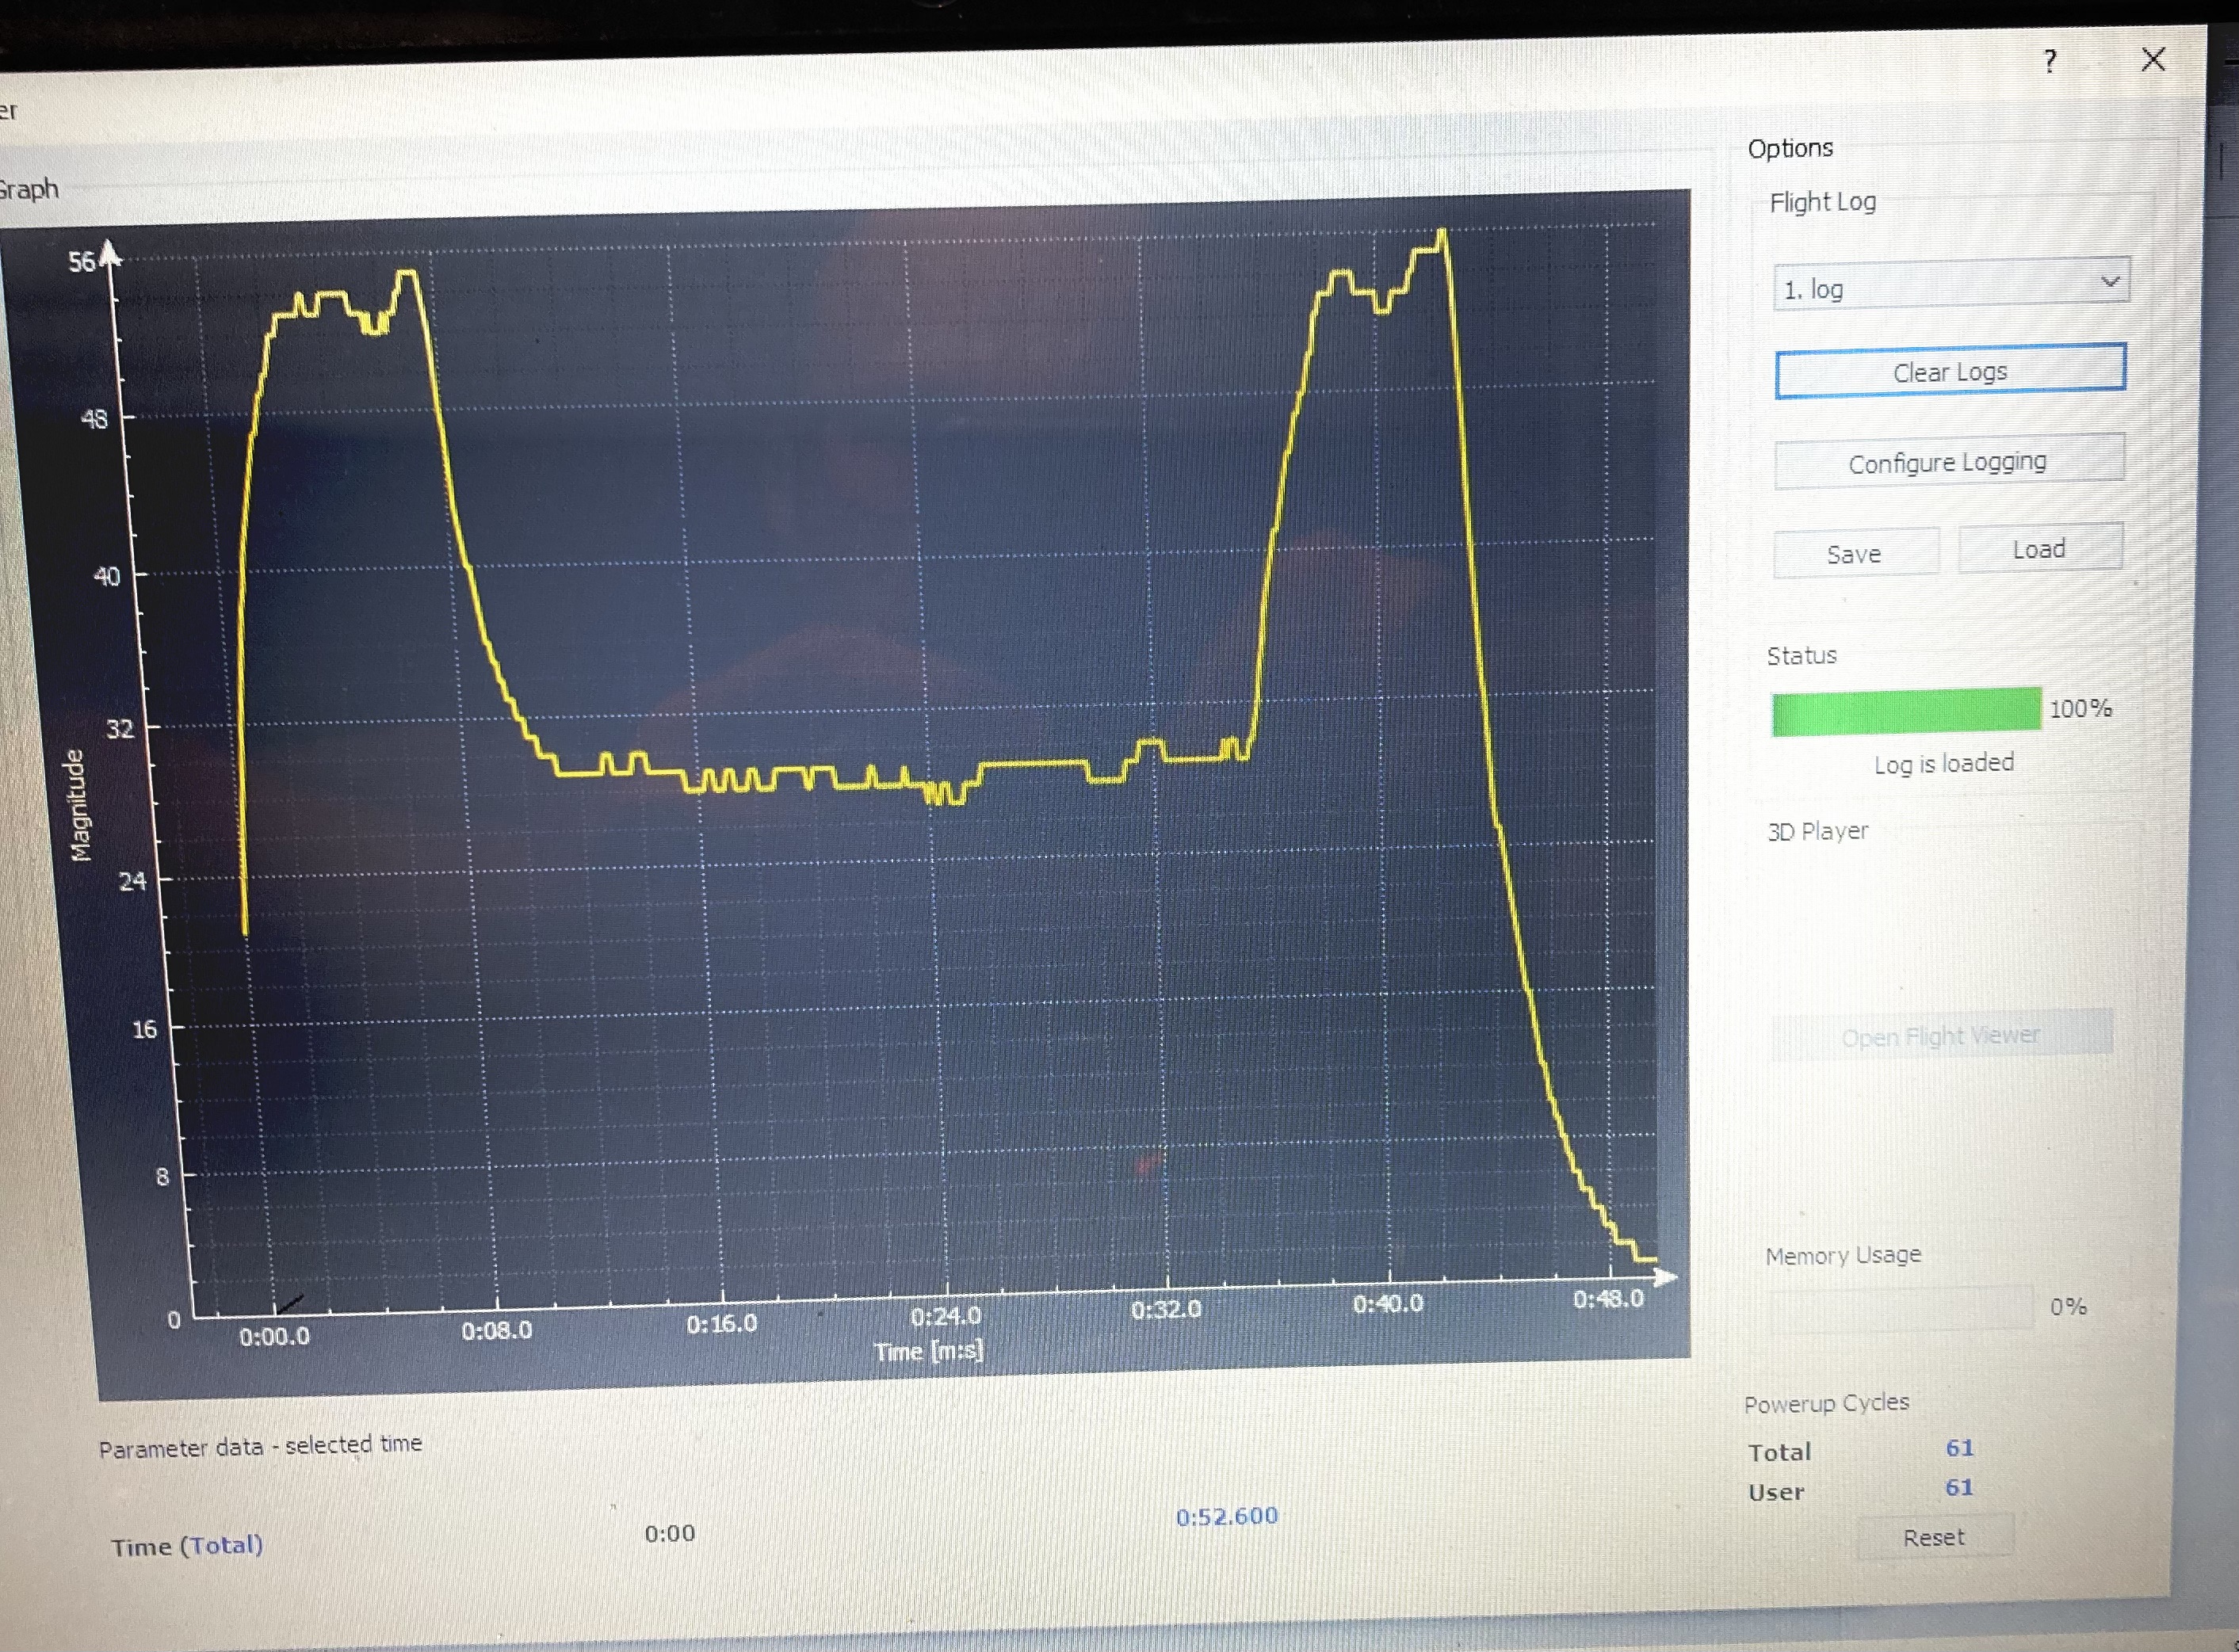This screenshot has height=1652, width=2239.
Task: Click the Load button
Action: (2038, 549)
